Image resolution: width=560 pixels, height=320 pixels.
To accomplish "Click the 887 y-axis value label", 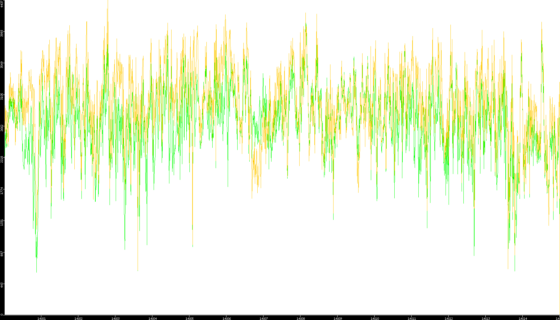I will pyautogui.click(x=2, y=253).
